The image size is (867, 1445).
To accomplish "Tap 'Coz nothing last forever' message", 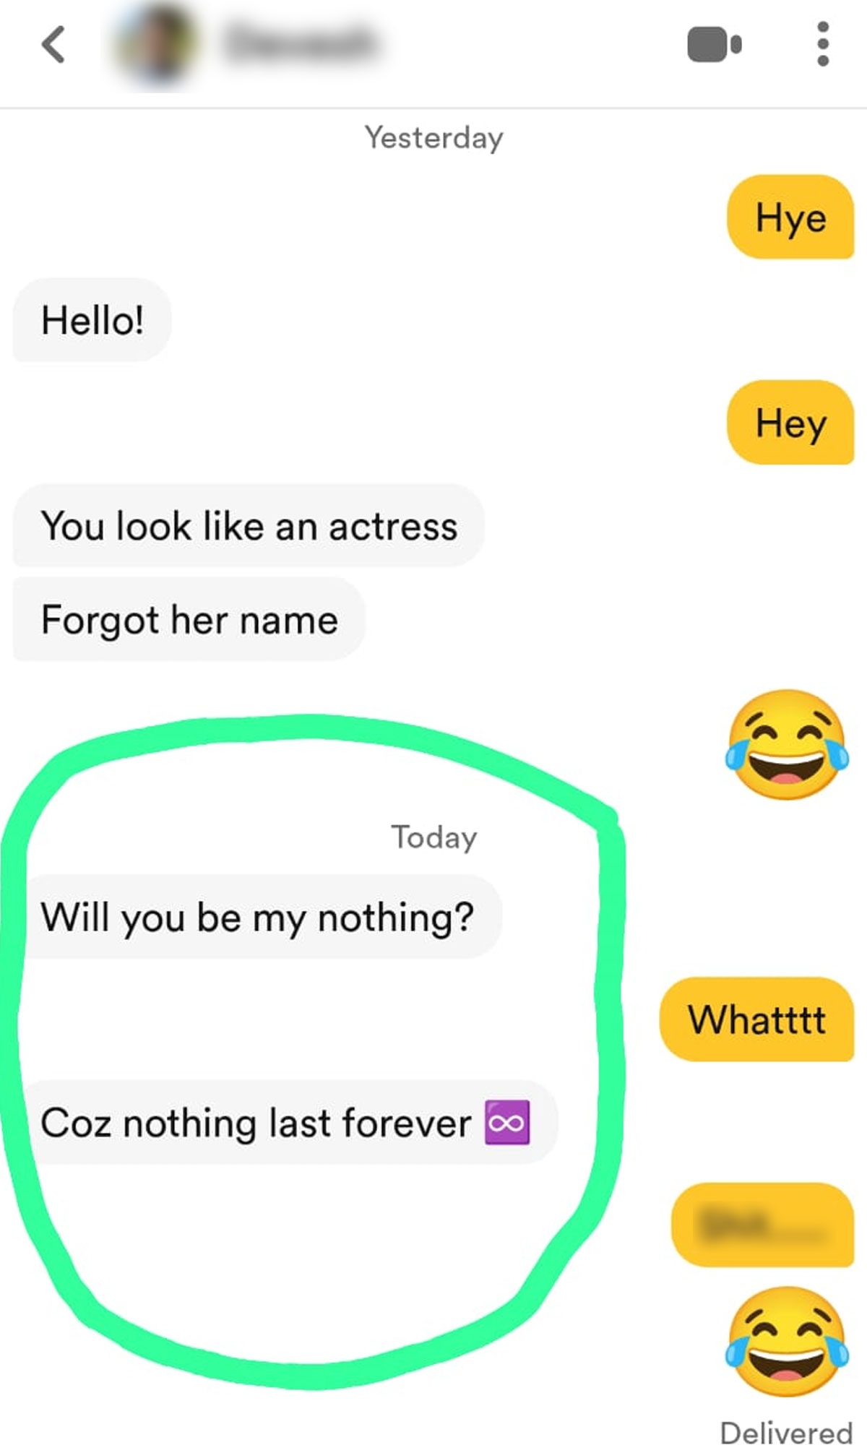I will click(285, 1122).
